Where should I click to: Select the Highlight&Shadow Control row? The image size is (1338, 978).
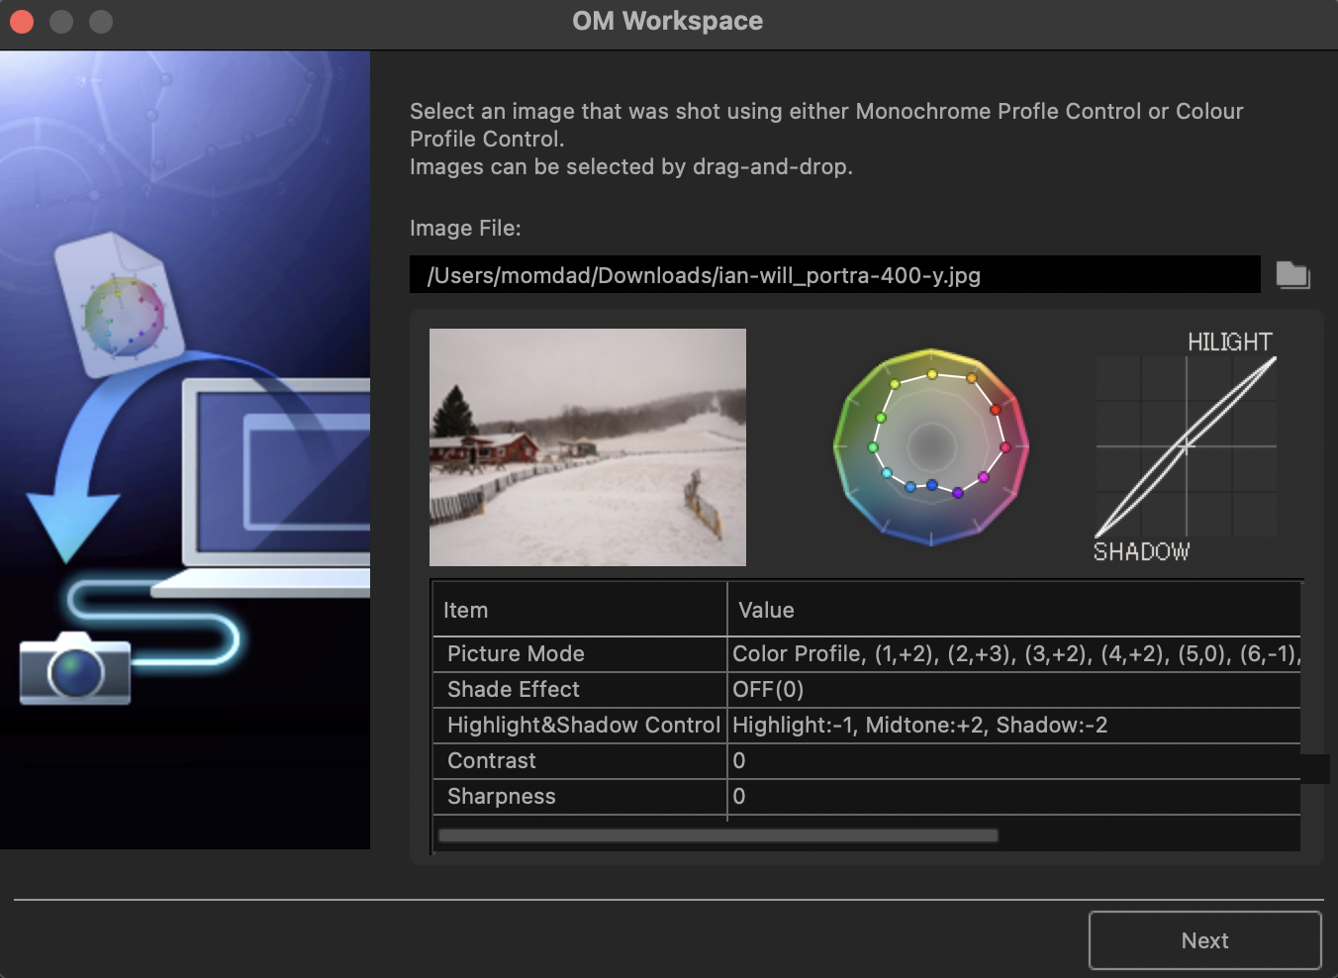[583, 725]
